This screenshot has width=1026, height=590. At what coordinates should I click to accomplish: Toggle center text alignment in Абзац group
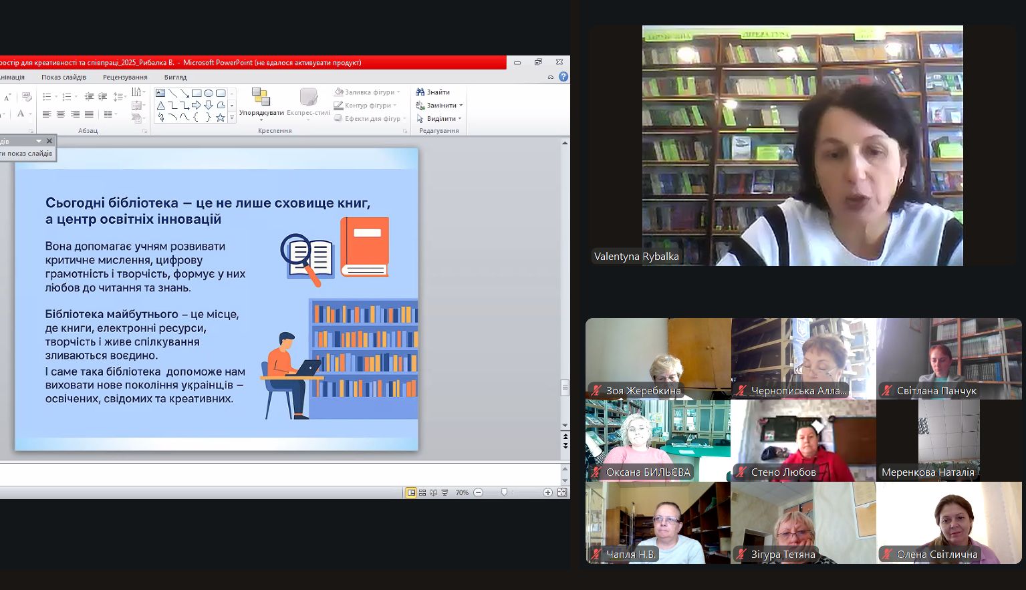pyautogui.click(x=61, y=114)
